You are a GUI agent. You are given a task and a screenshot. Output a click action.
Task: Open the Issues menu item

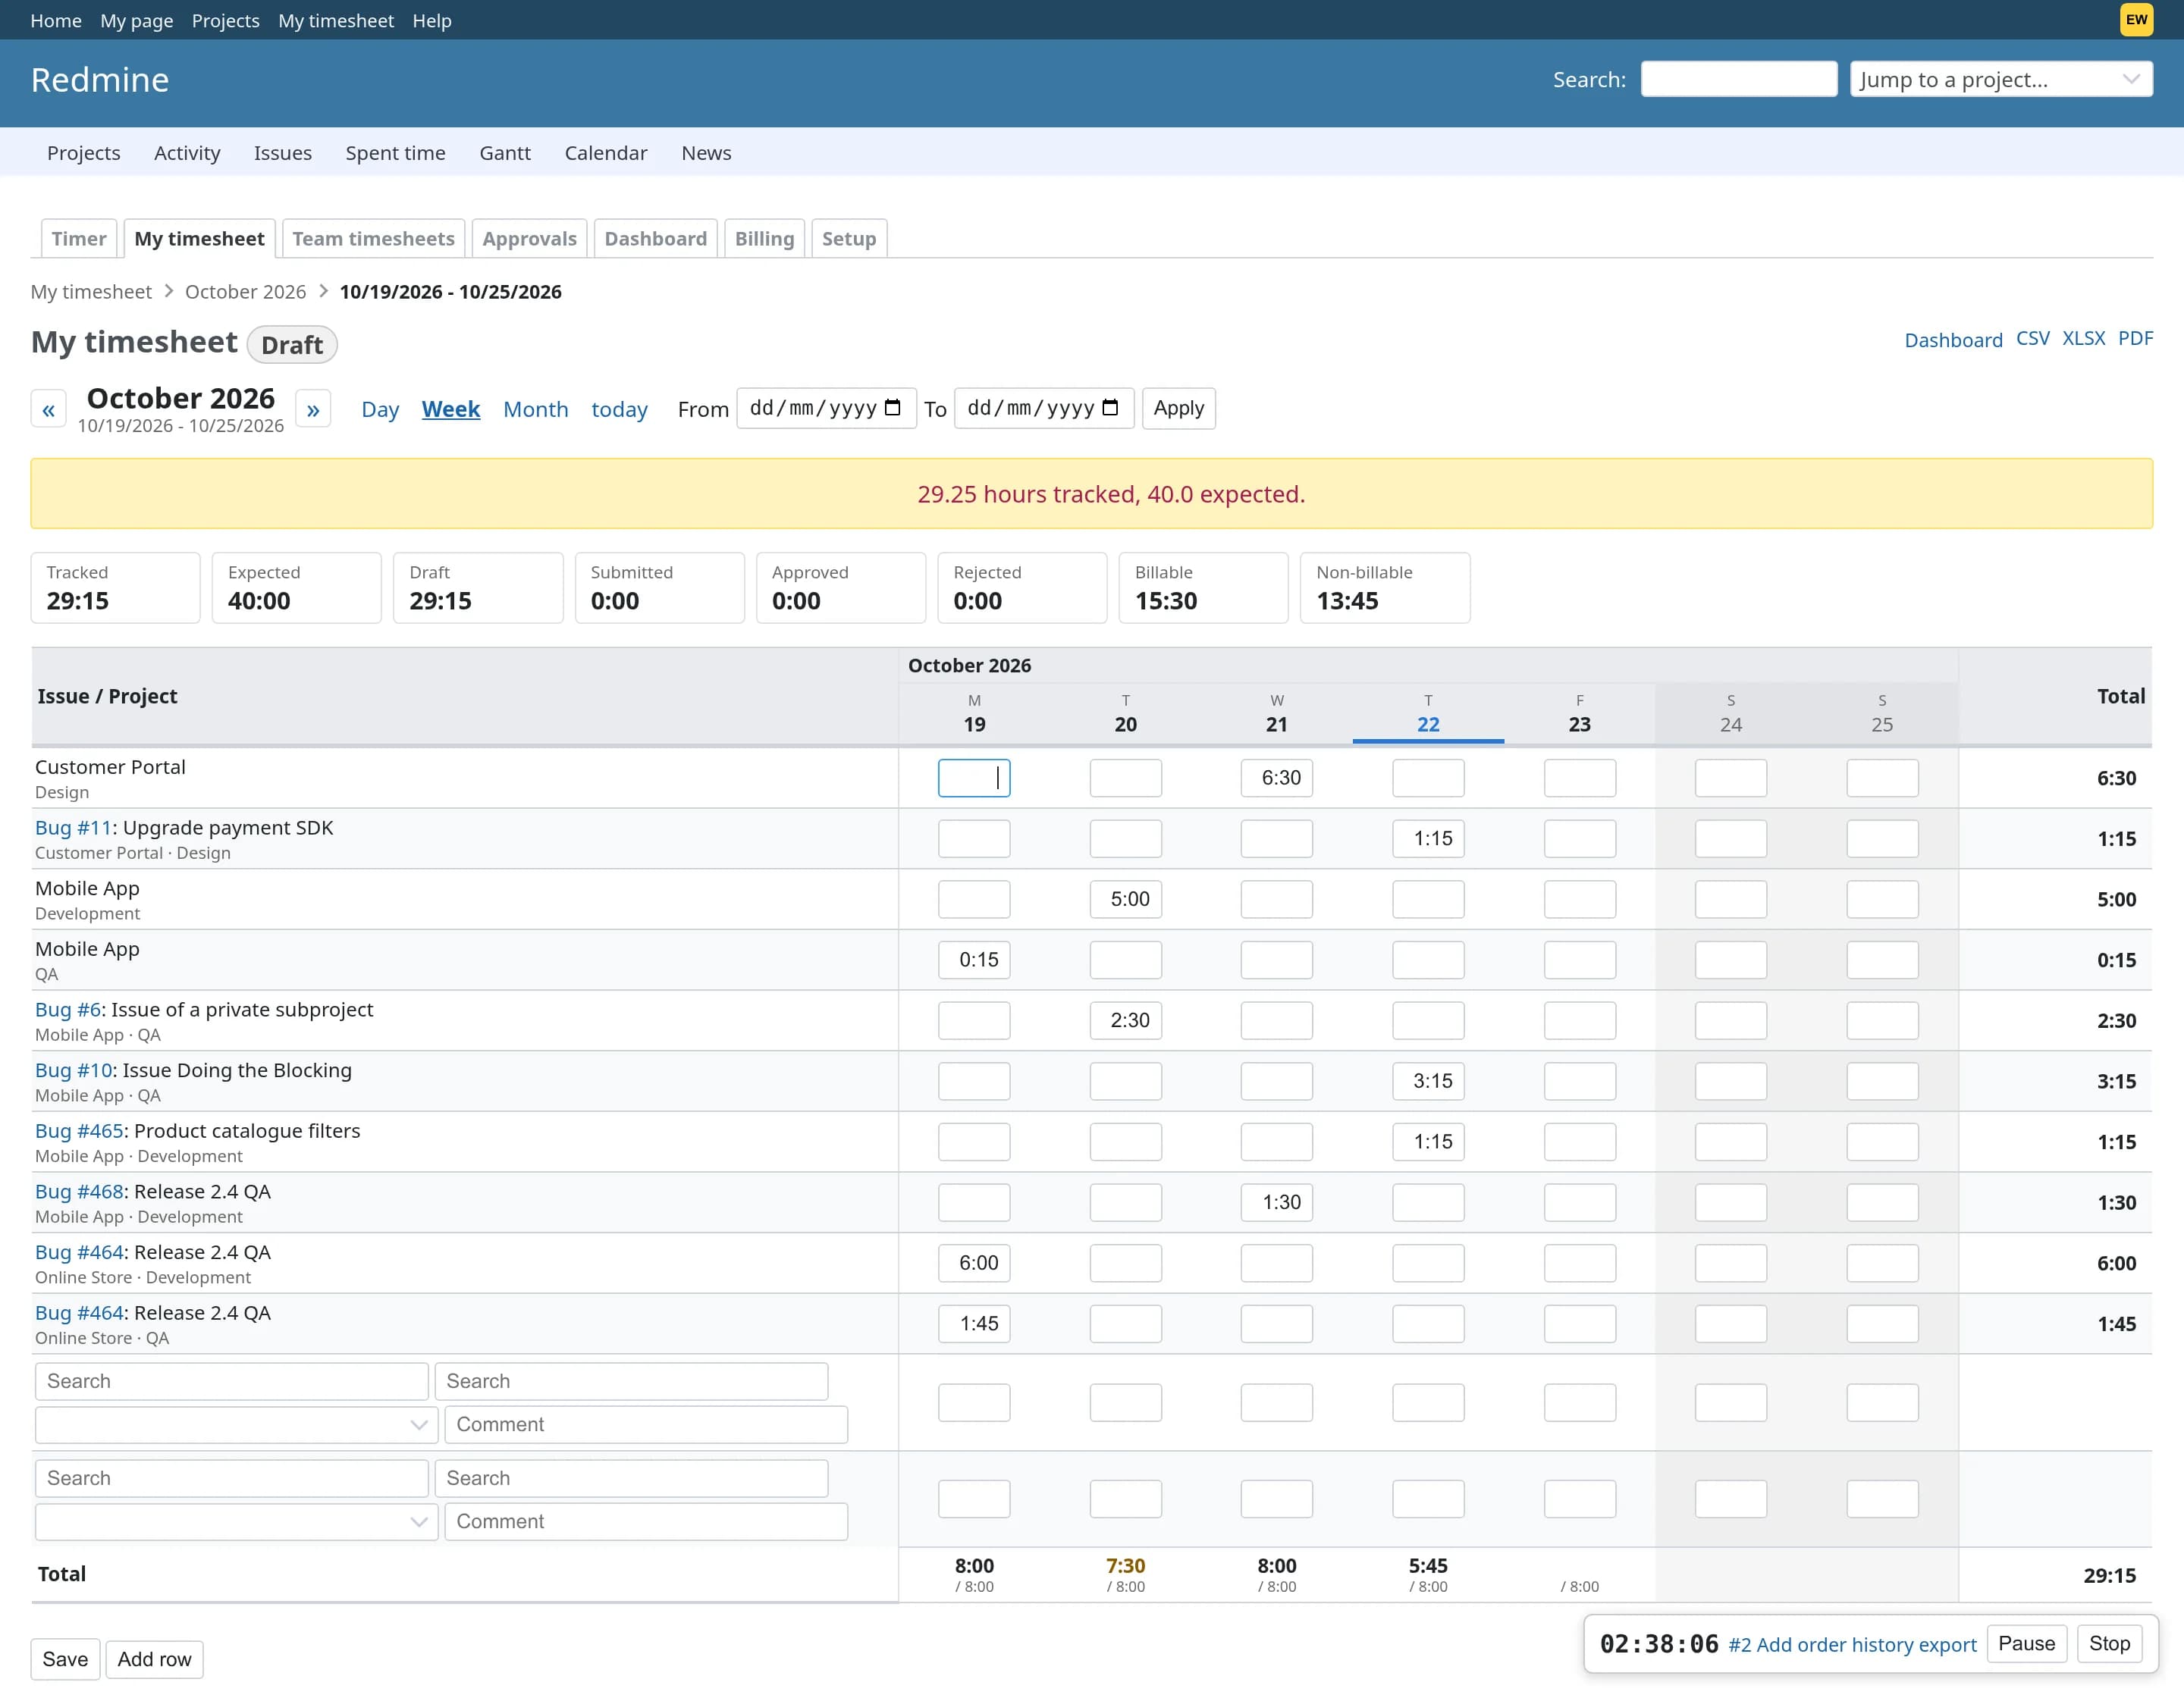283,152
